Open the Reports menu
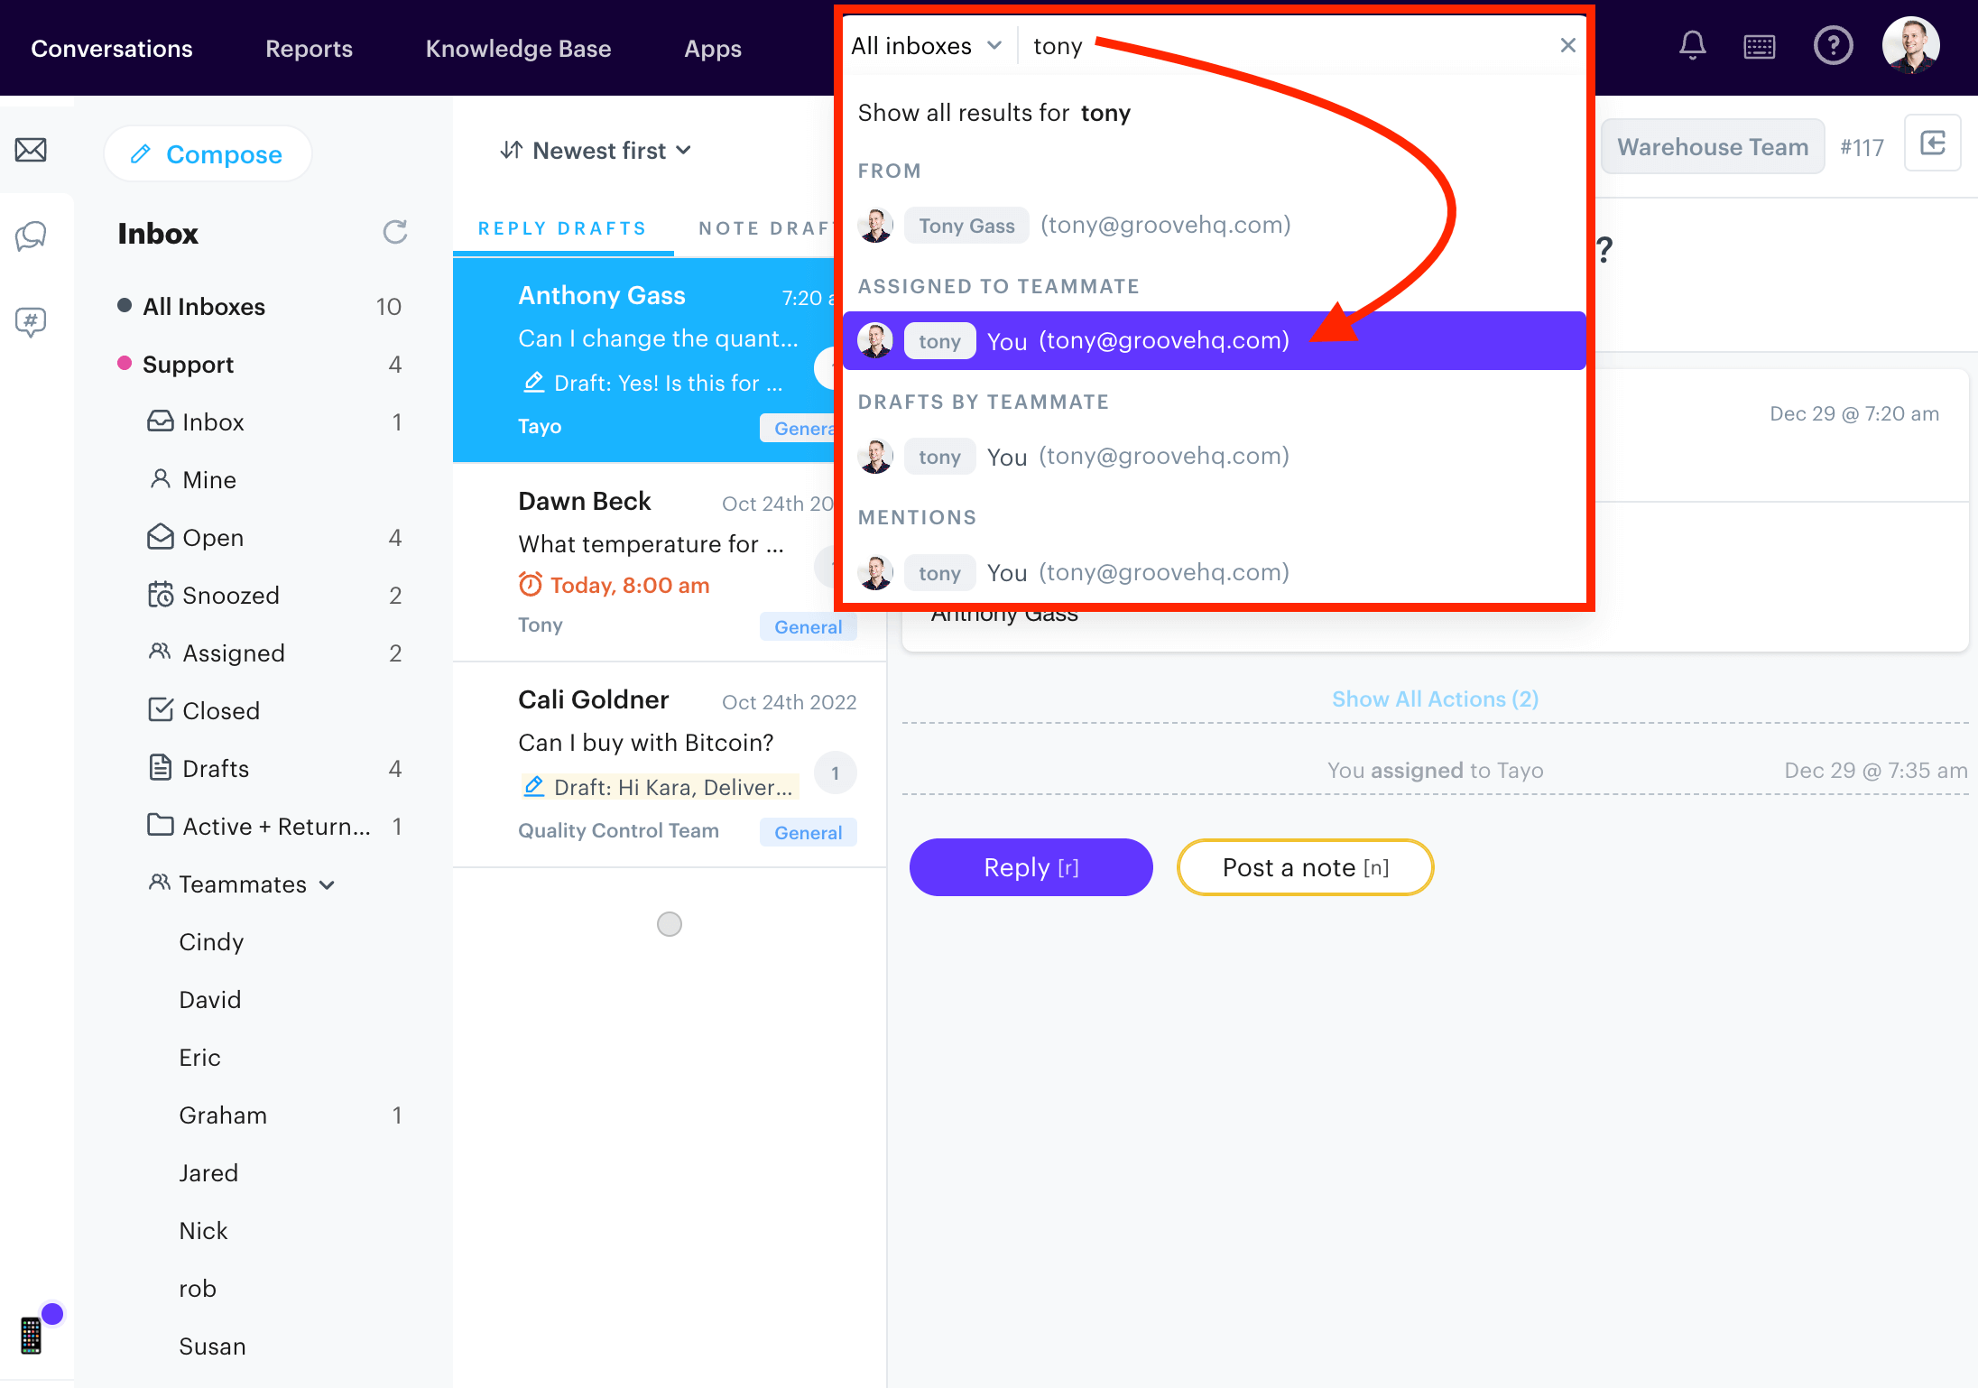1978x1388 pixels. tap(309, 49)
